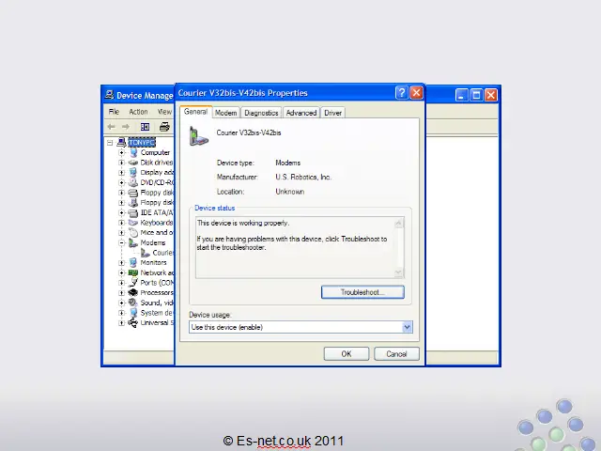Select the Courier modem tree entry

tap(162, 253)
